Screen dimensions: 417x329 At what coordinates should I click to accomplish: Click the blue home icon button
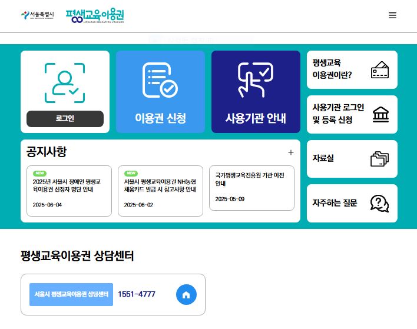coord(186,294)
